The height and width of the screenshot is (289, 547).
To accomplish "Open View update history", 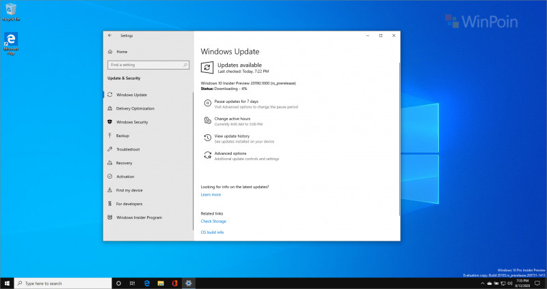I will tap(232, 136).
